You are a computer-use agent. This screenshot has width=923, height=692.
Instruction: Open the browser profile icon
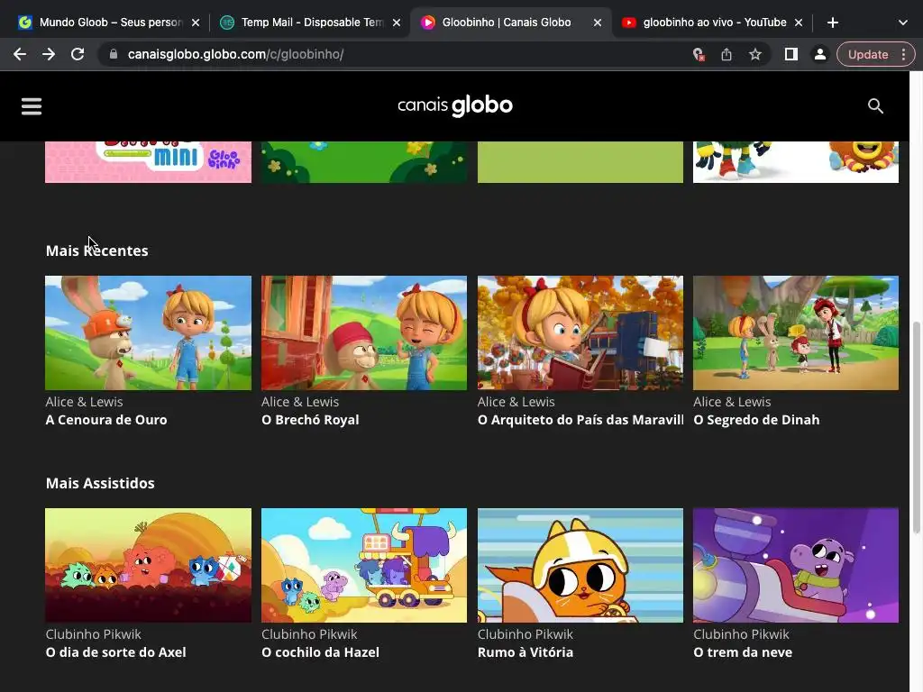pyautogui.click(x=819, y=54)
